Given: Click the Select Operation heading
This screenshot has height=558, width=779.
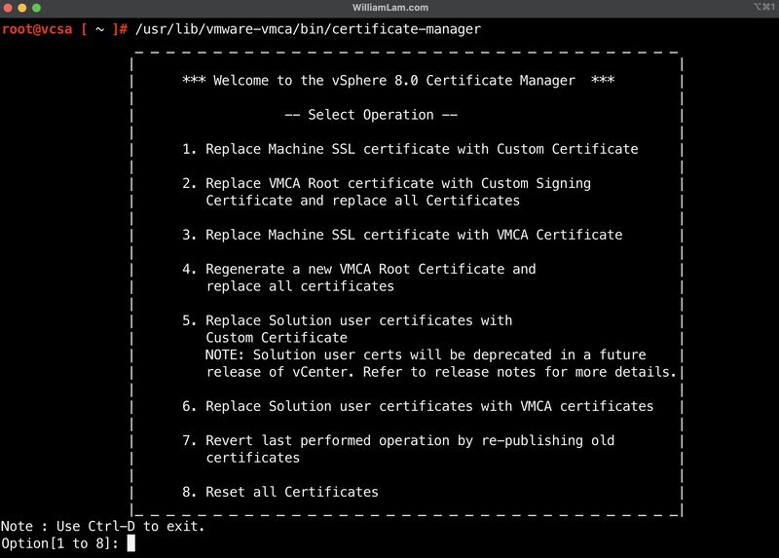Looking at the screenshot, I should (x=371, y=115).
